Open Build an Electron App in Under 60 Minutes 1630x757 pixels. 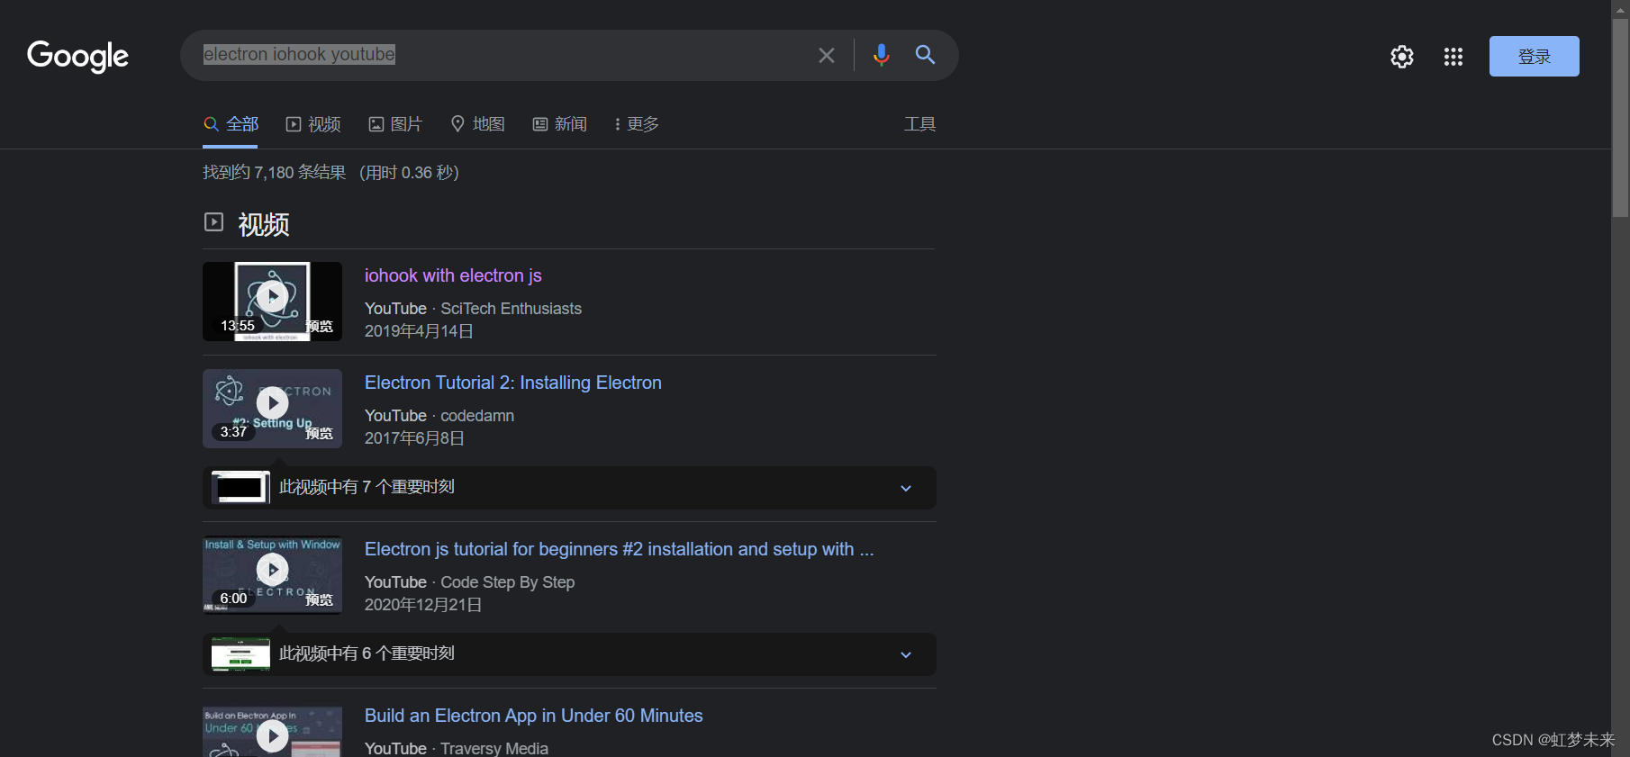tap(533, 716)
